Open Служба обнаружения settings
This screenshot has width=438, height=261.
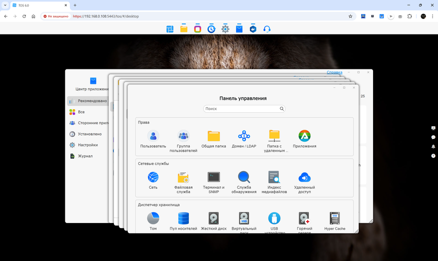coord(244,177)
